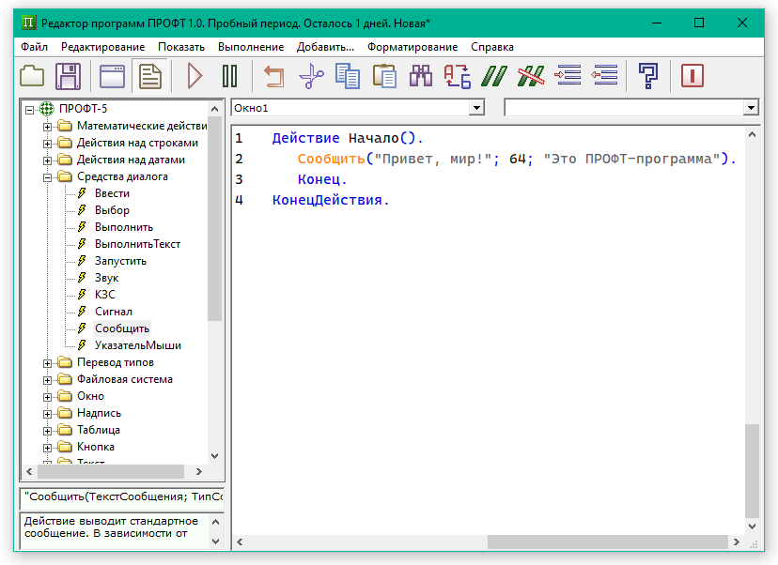
Task: Select the Запустить tree item
Action: [x=120, y=261]
